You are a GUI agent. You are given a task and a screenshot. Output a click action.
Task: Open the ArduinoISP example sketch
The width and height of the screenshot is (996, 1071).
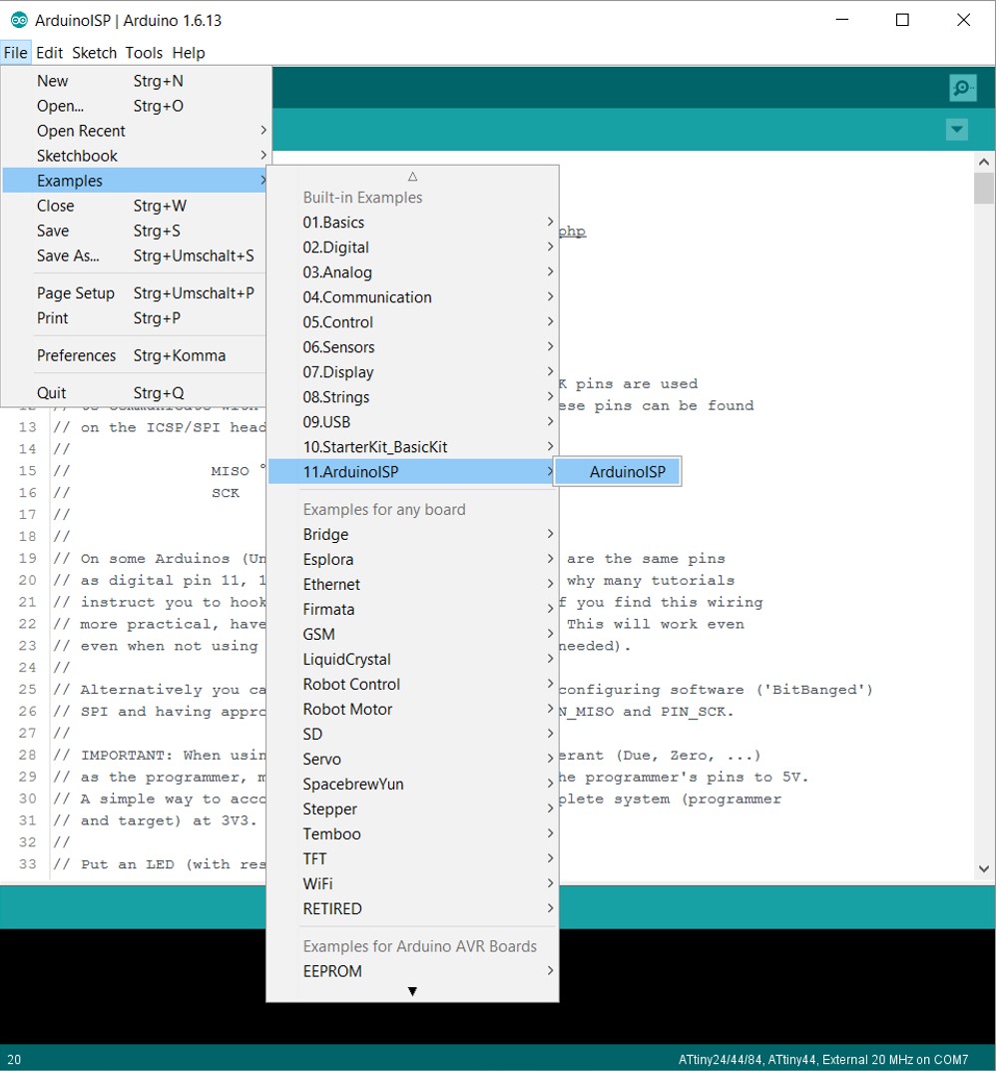coord(618,472)
